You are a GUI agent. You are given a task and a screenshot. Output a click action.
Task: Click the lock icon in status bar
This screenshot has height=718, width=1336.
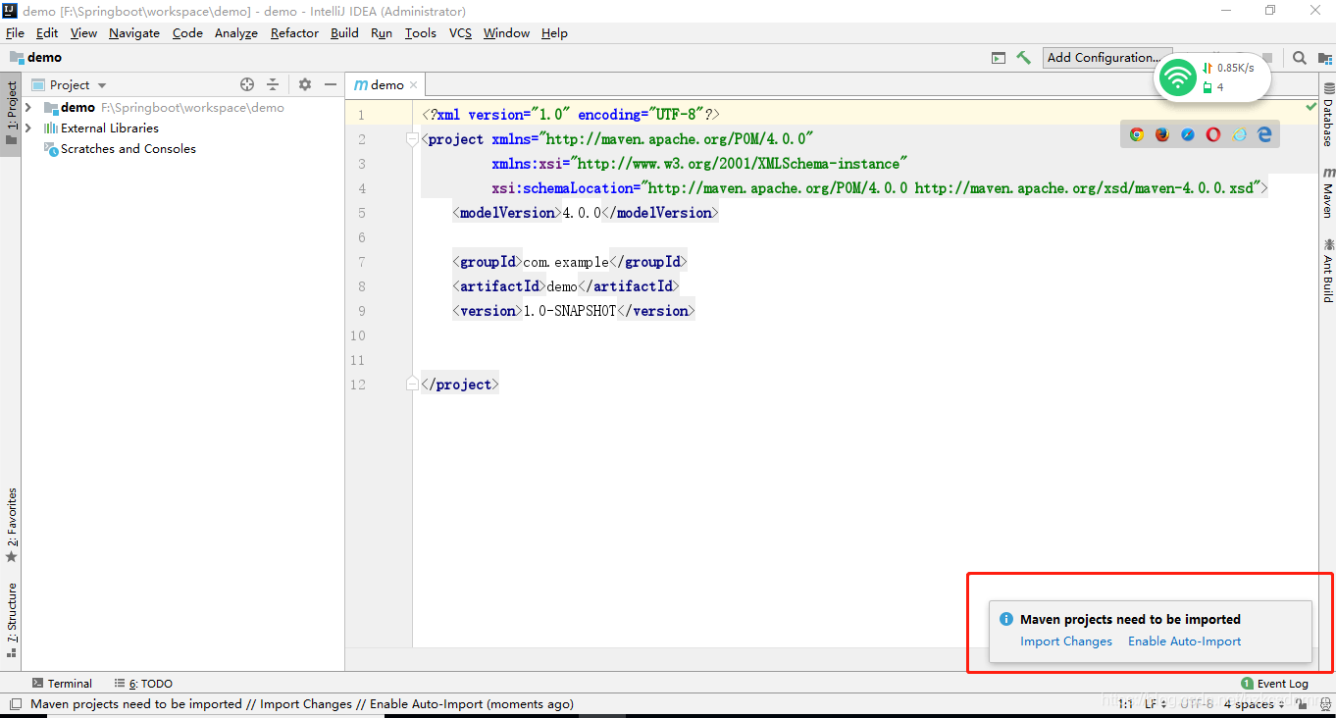tap(1301, 703)
